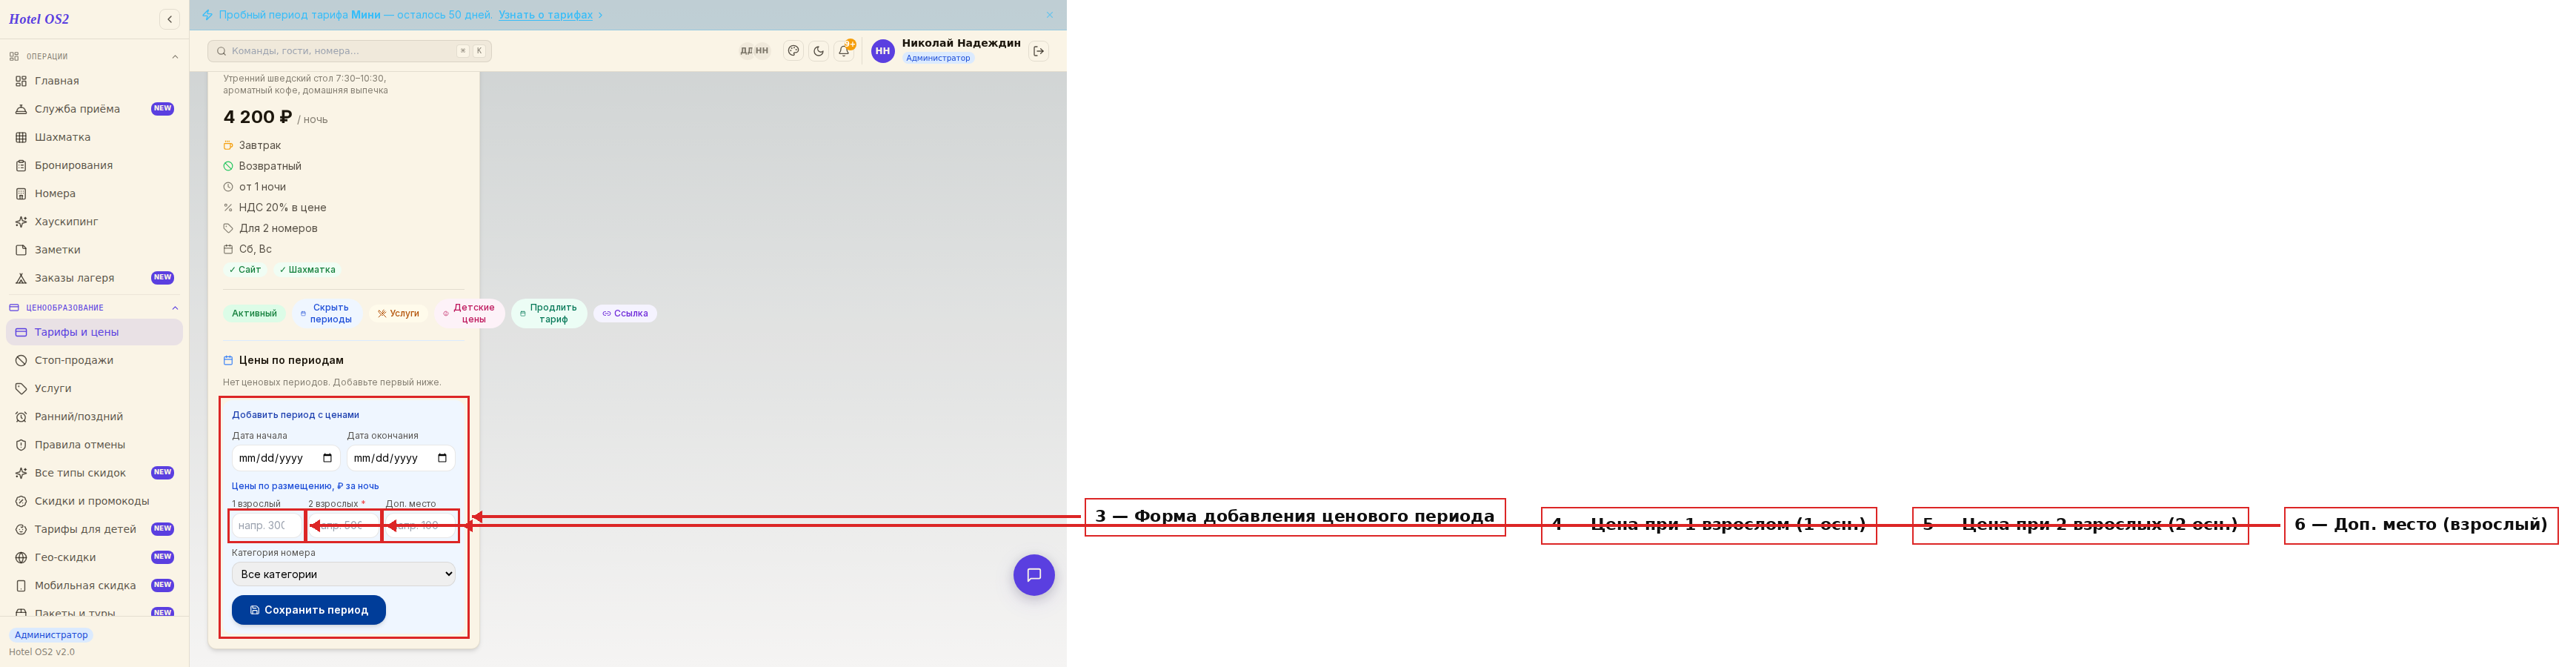Image resolution: width=2576 pixels, height=667 pixels.
Task: Toggle the Активный status badge
Action: click(x=254, y=313)
